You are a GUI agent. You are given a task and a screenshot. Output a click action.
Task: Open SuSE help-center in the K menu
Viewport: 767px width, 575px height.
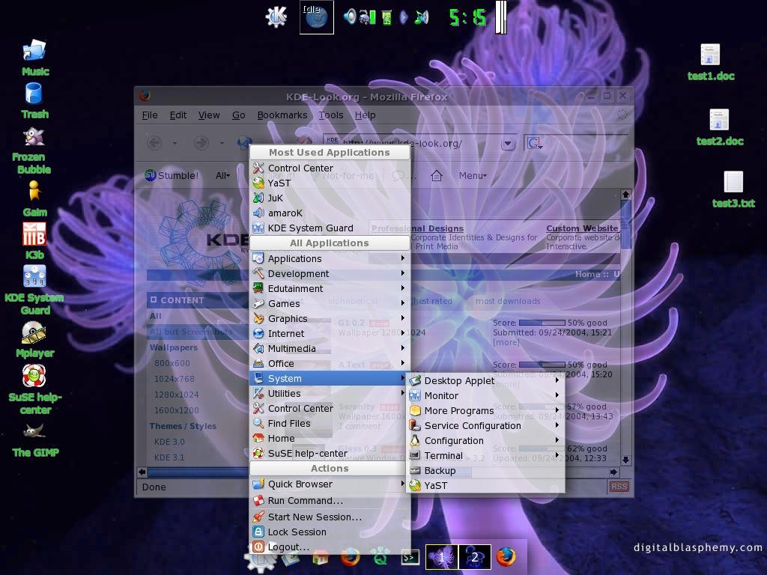pos(330,453)
